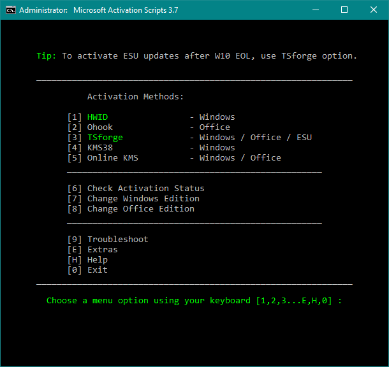
Task: Click the ESU updates tip text line
Action: (x=196, y=56)
